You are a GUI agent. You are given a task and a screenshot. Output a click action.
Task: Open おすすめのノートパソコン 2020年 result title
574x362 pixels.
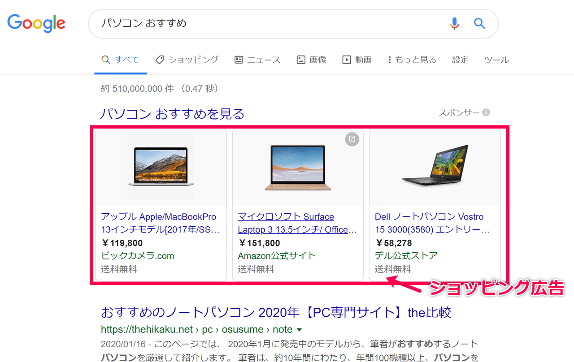coord(276,312)
